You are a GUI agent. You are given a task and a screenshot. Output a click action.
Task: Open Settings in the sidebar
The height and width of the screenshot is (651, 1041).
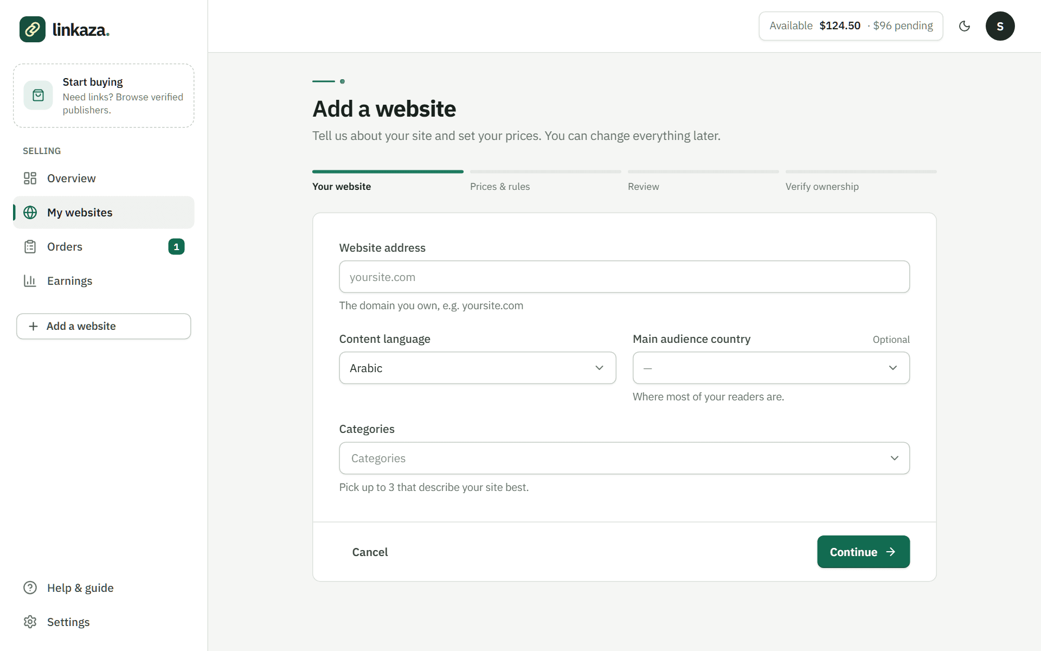coord(104,622)
